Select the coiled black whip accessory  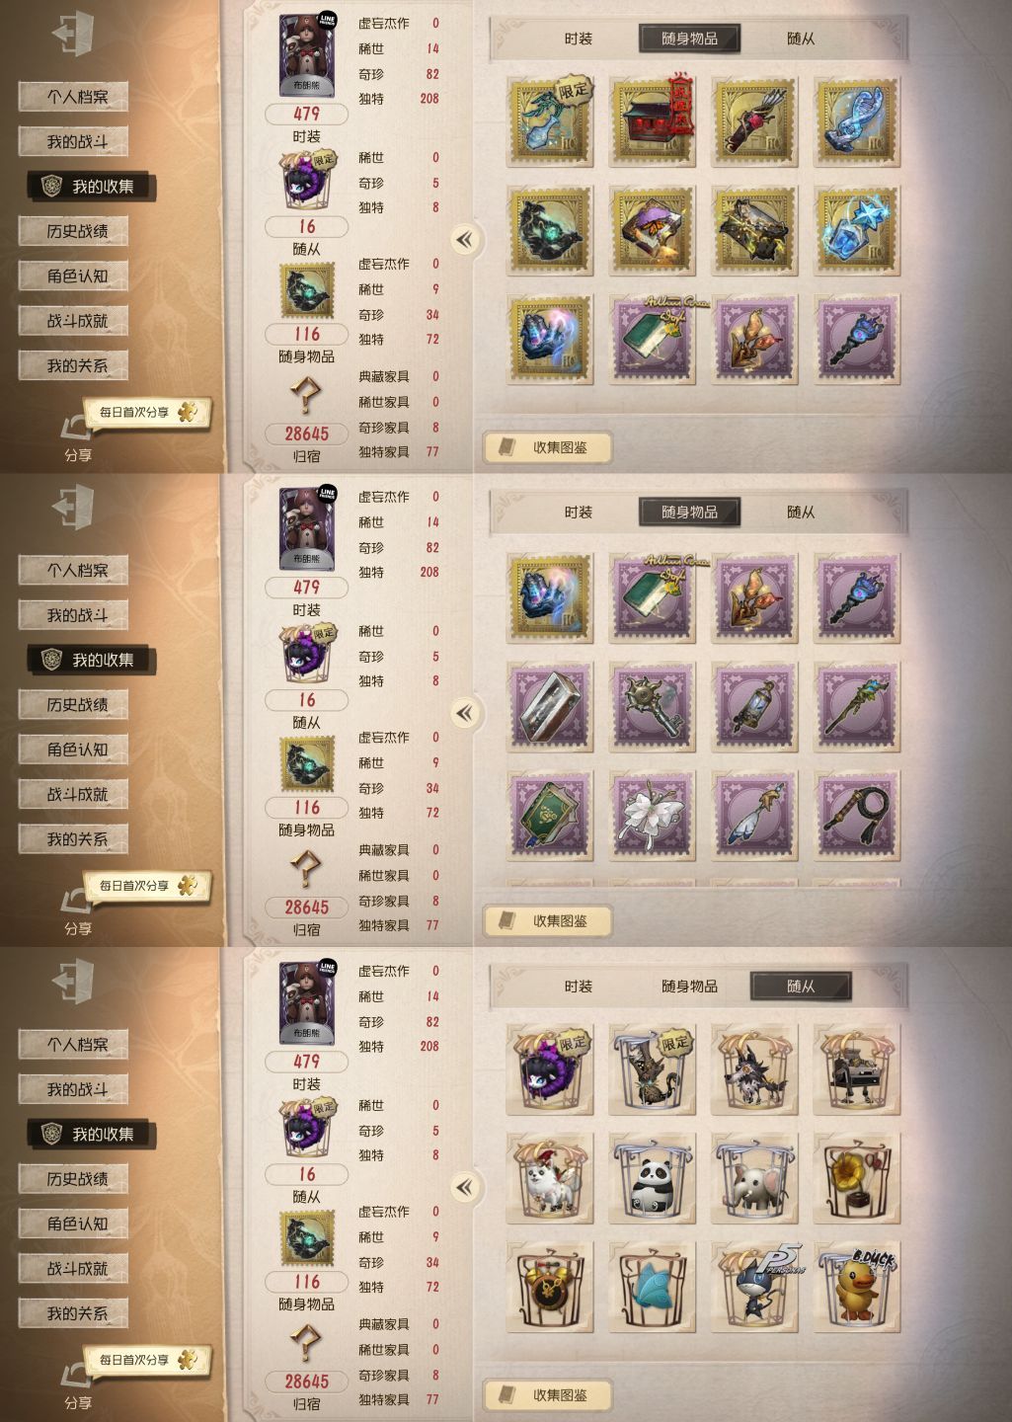[x=857, y=815]
